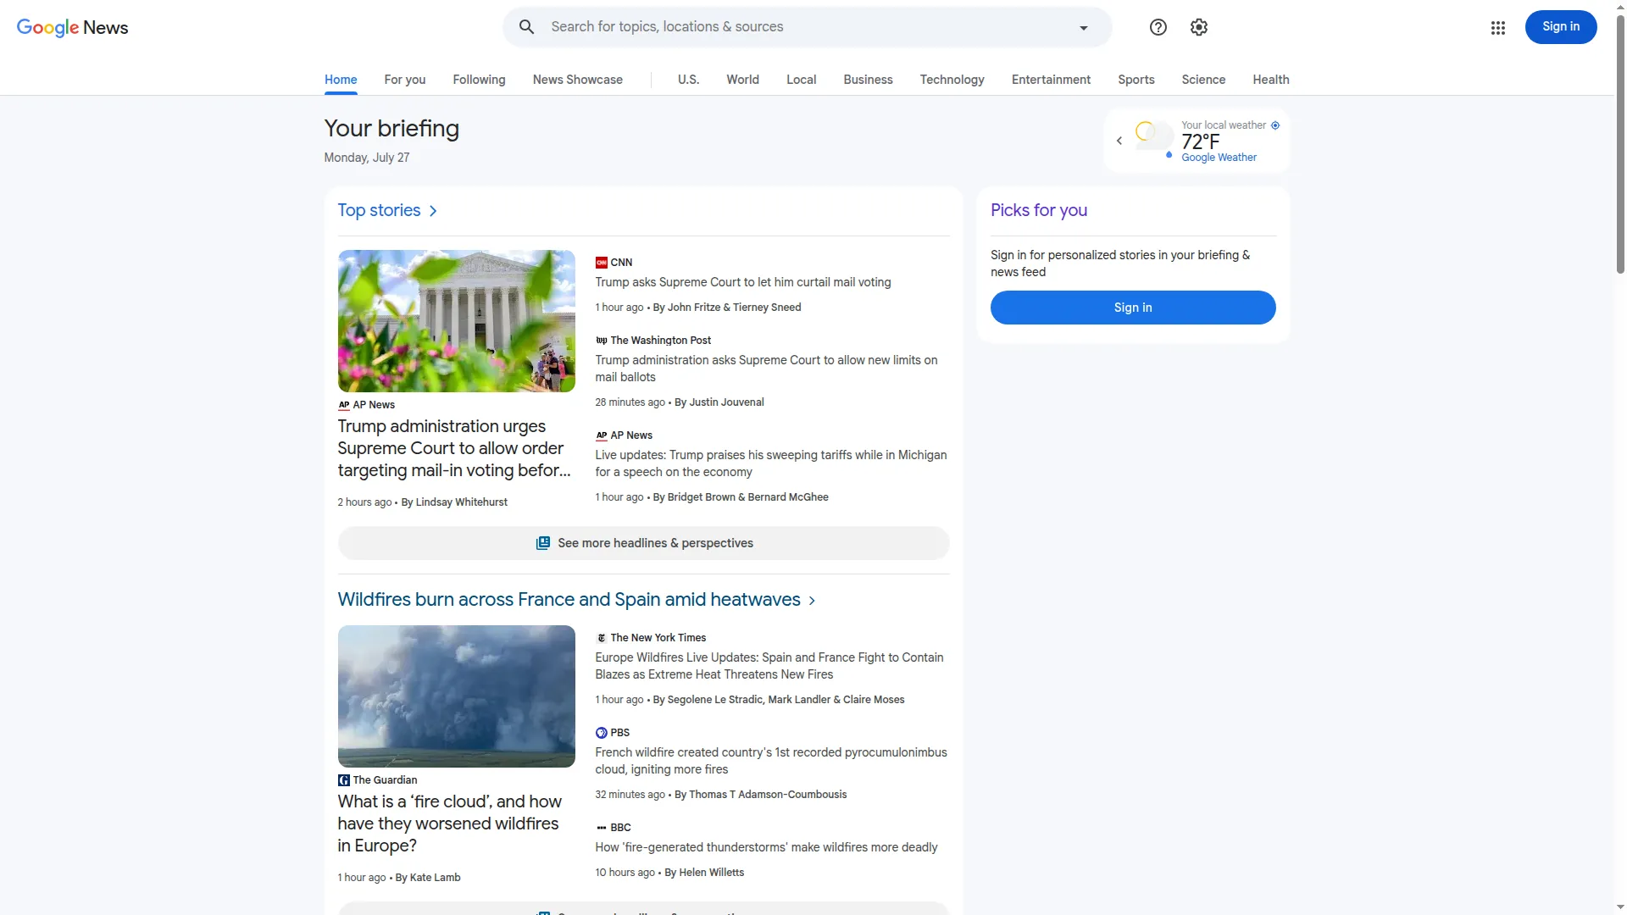Click The Guardian source icon
Image resolution: width=1627 pixels, height=915 pixels.
(x=343, y=780)
